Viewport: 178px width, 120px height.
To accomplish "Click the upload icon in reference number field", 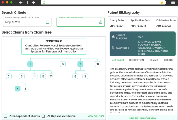I will click(101, 22).
